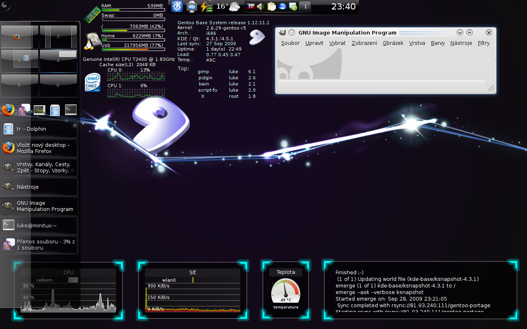The height and width of the screenshot is (329, 527).
Task: Click the 'Gentoo Base System release' text line
Action: click(x=224, y=23)
